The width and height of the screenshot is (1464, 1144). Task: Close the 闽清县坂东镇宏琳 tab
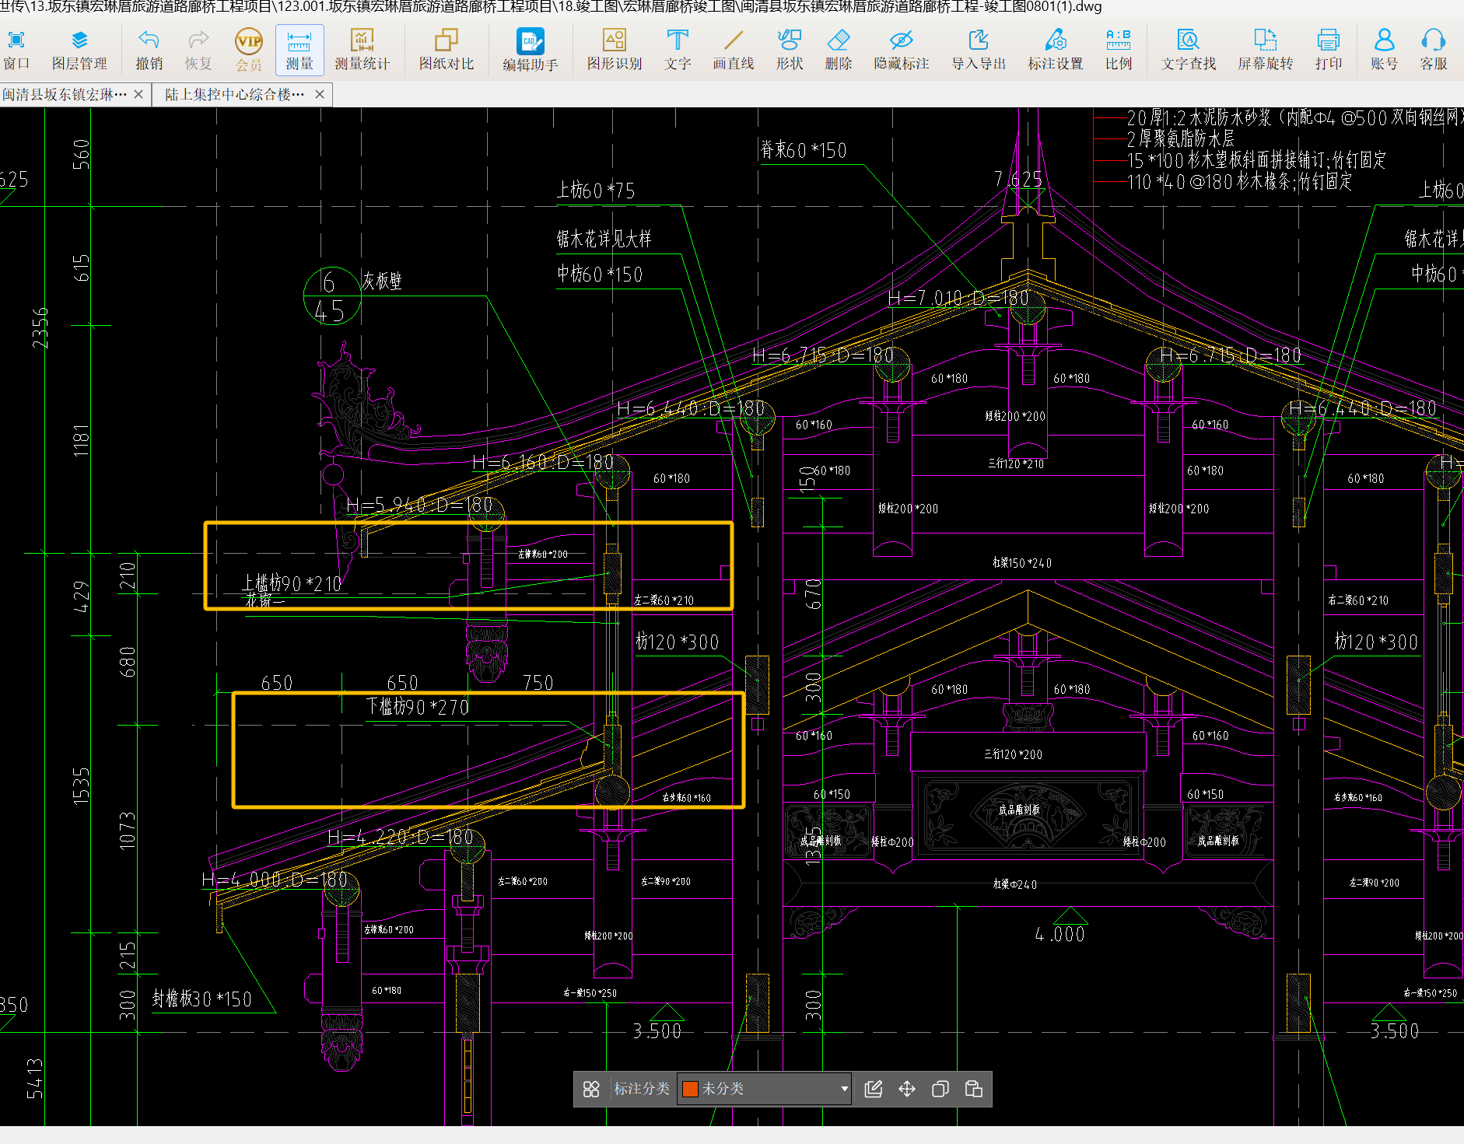(138, 94)
